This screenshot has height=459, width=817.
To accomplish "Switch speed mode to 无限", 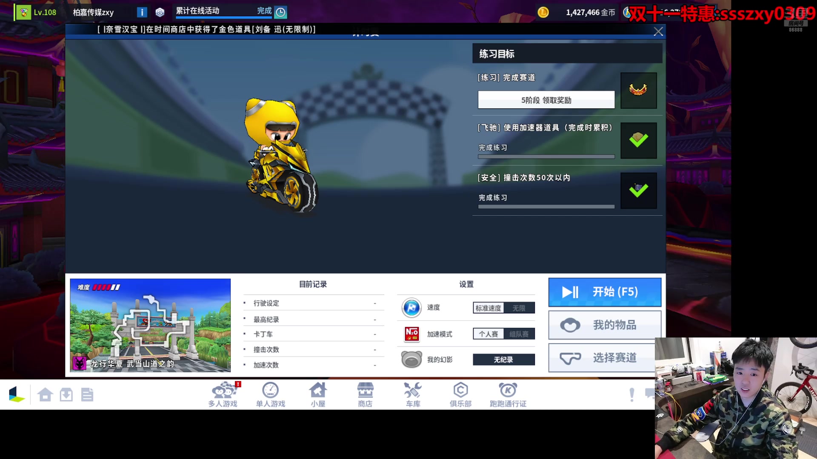I will click(x=520, y=308).
